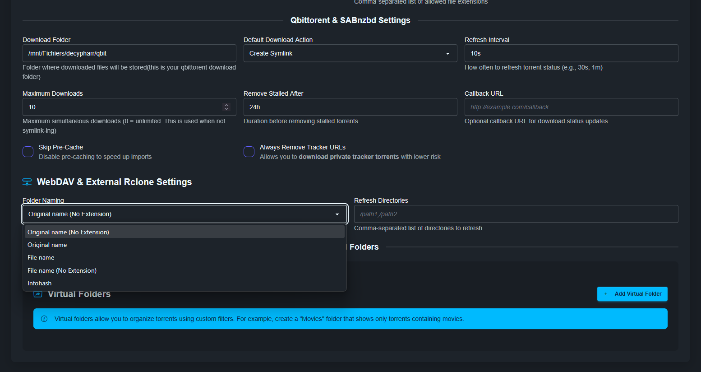The image size is (701, 372).
Task: Click the info icon in the blue banner
Action: pos(44,319)
